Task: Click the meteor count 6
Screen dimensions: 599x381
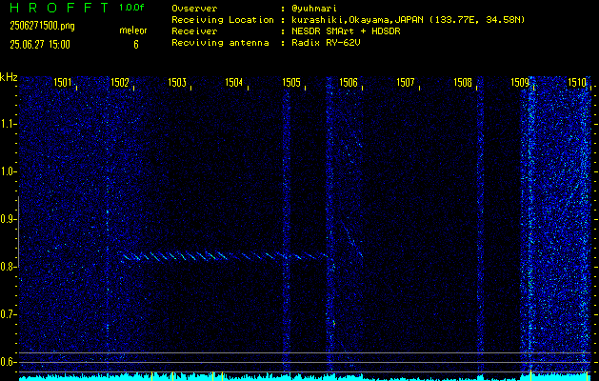Action: pos(136,45)
